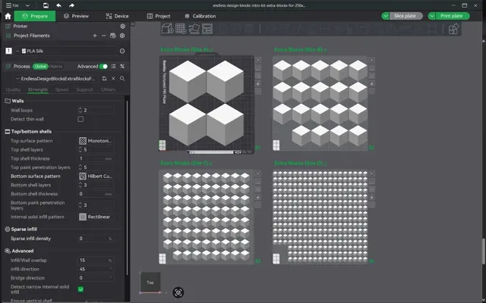Click the Top view cube
This screenshot has width=486, height=303.
coord(150,283)
